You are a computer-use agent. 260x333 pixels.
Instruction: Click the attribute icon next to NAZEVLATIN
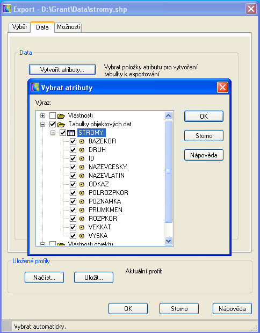coord(82,176)
